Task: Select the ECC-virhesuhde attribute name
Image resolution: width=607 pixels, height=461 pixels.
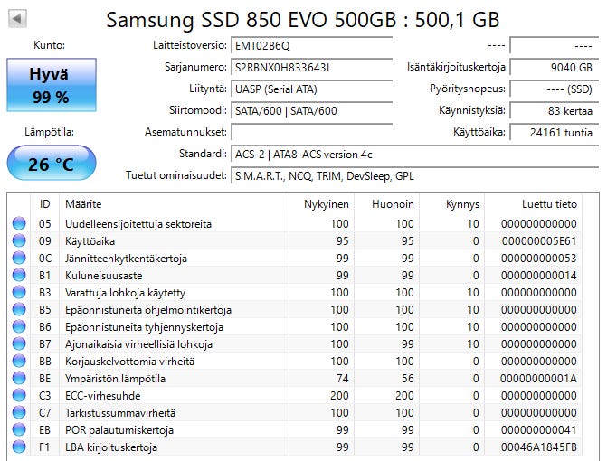Action: [x=102, y=396]
